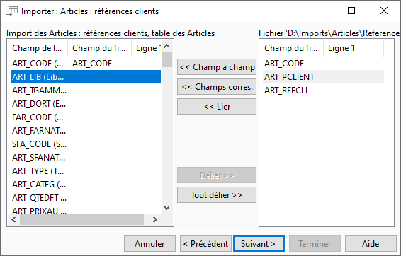This screenshot has width=401, height=256.
Task: Click the horizontal scroll left arrow
Action: point(13,219)
